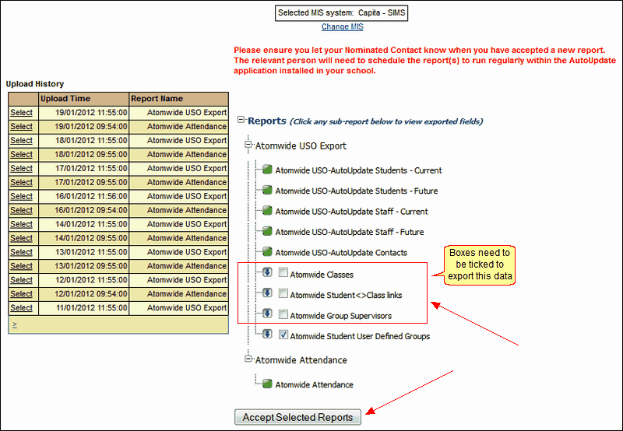Collapse the Atomwide USO Export node
623x431 pixels.
248,145
